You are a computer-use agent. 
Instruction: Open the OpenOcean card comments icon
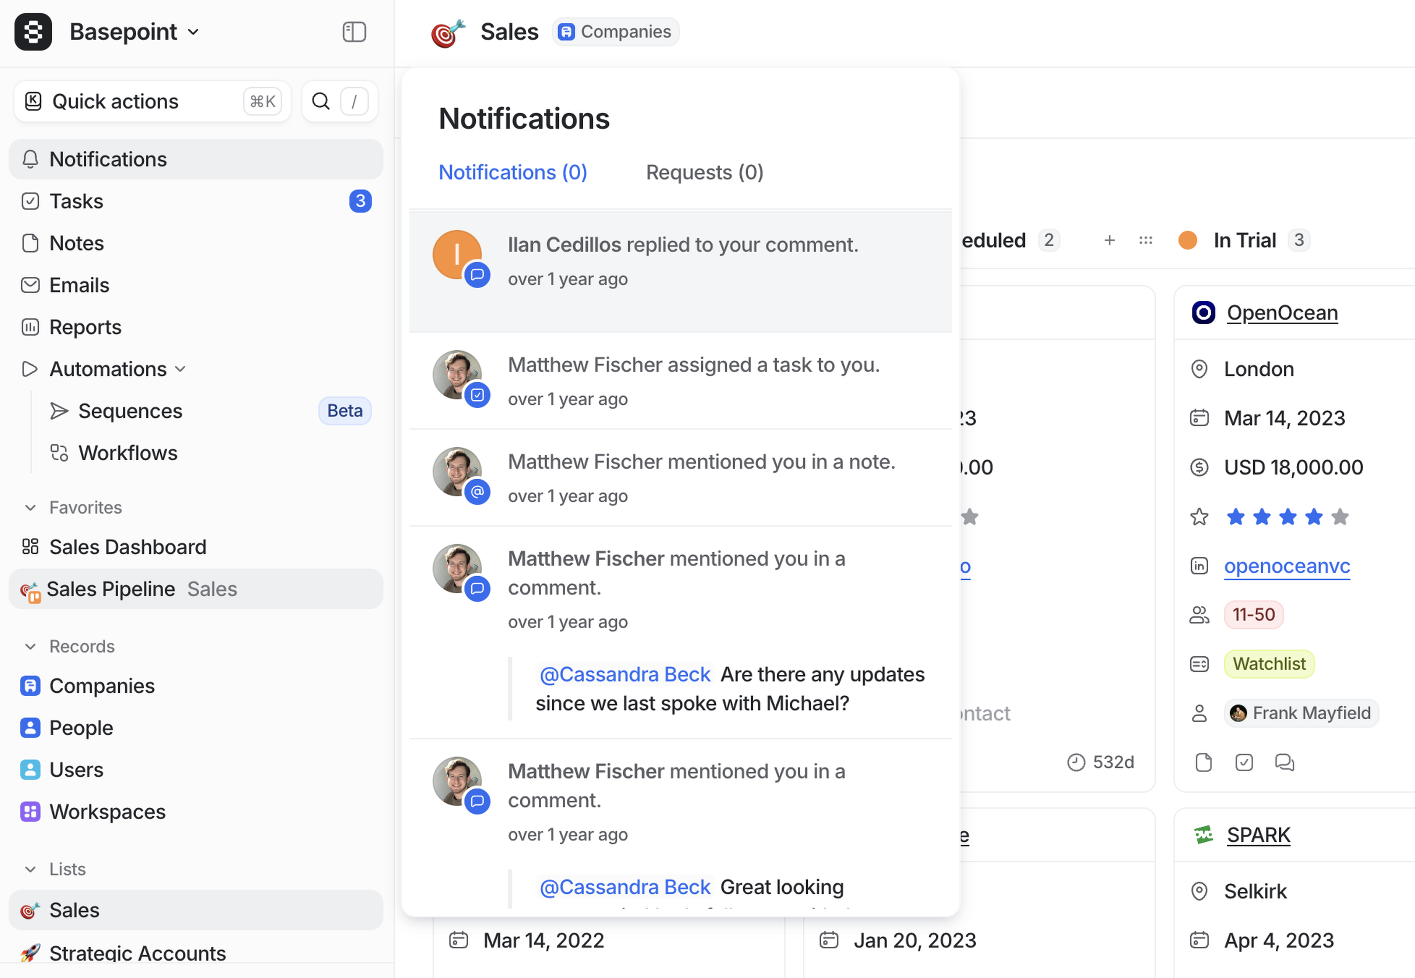click(1284, 762)
